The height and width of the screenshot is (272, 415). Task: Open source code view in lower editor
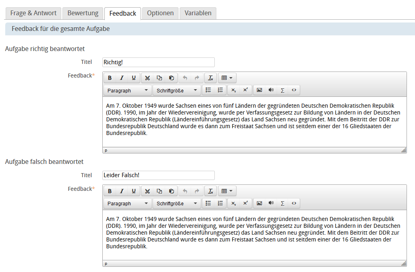pos(294,203)
